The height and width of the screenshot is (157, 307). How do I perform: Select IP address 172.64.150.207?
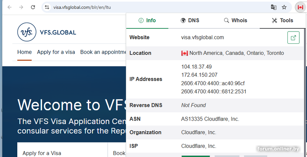[x=199, y=75]
